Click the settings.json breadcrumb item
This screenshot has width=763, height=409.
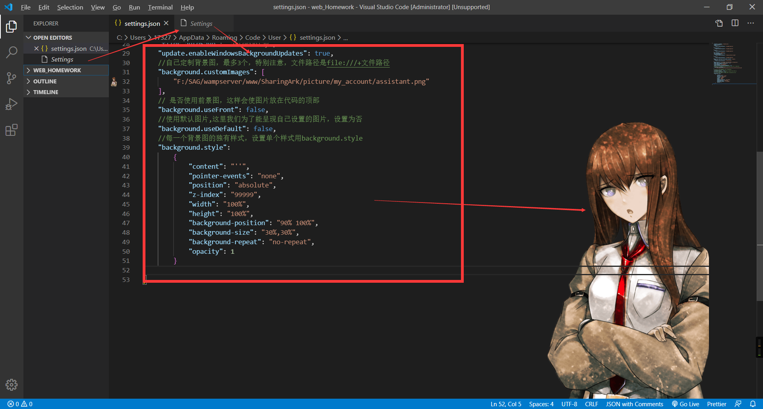[318, 37]
